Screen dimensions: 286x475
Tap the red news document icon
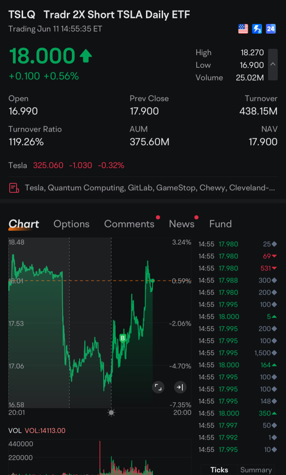click(x=14, y=188)
